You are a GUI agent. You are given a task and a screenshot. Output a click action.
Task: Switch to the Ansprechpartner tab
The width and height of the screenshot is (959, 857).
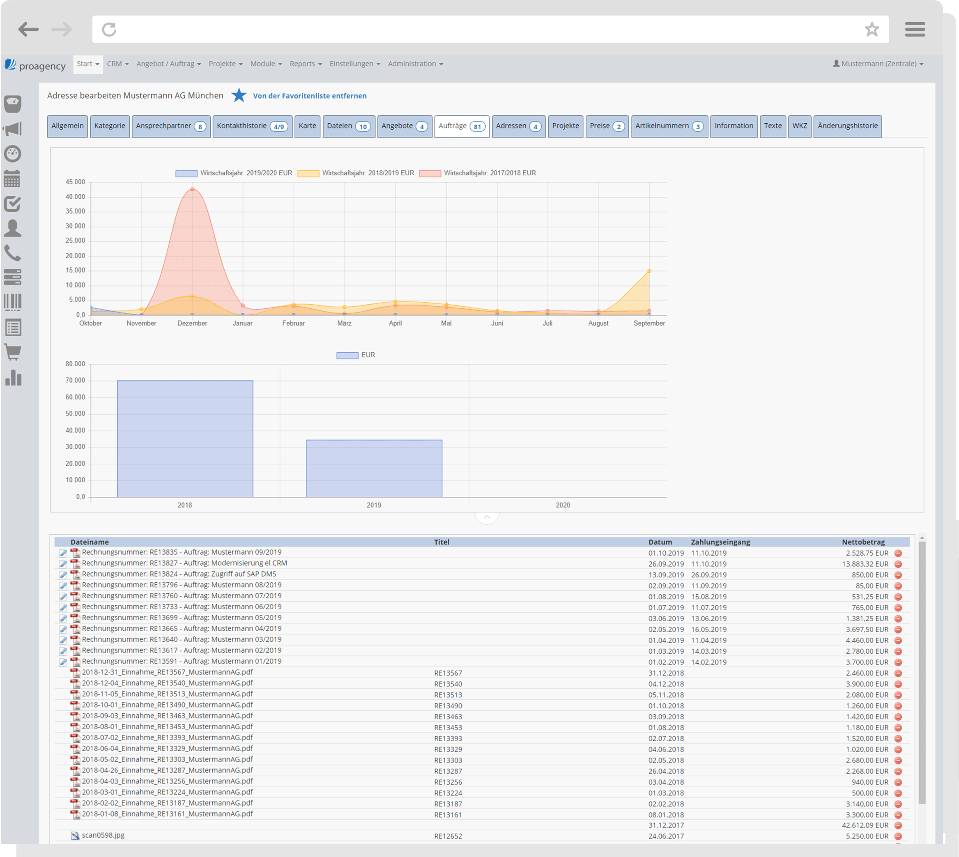(170, 126)
